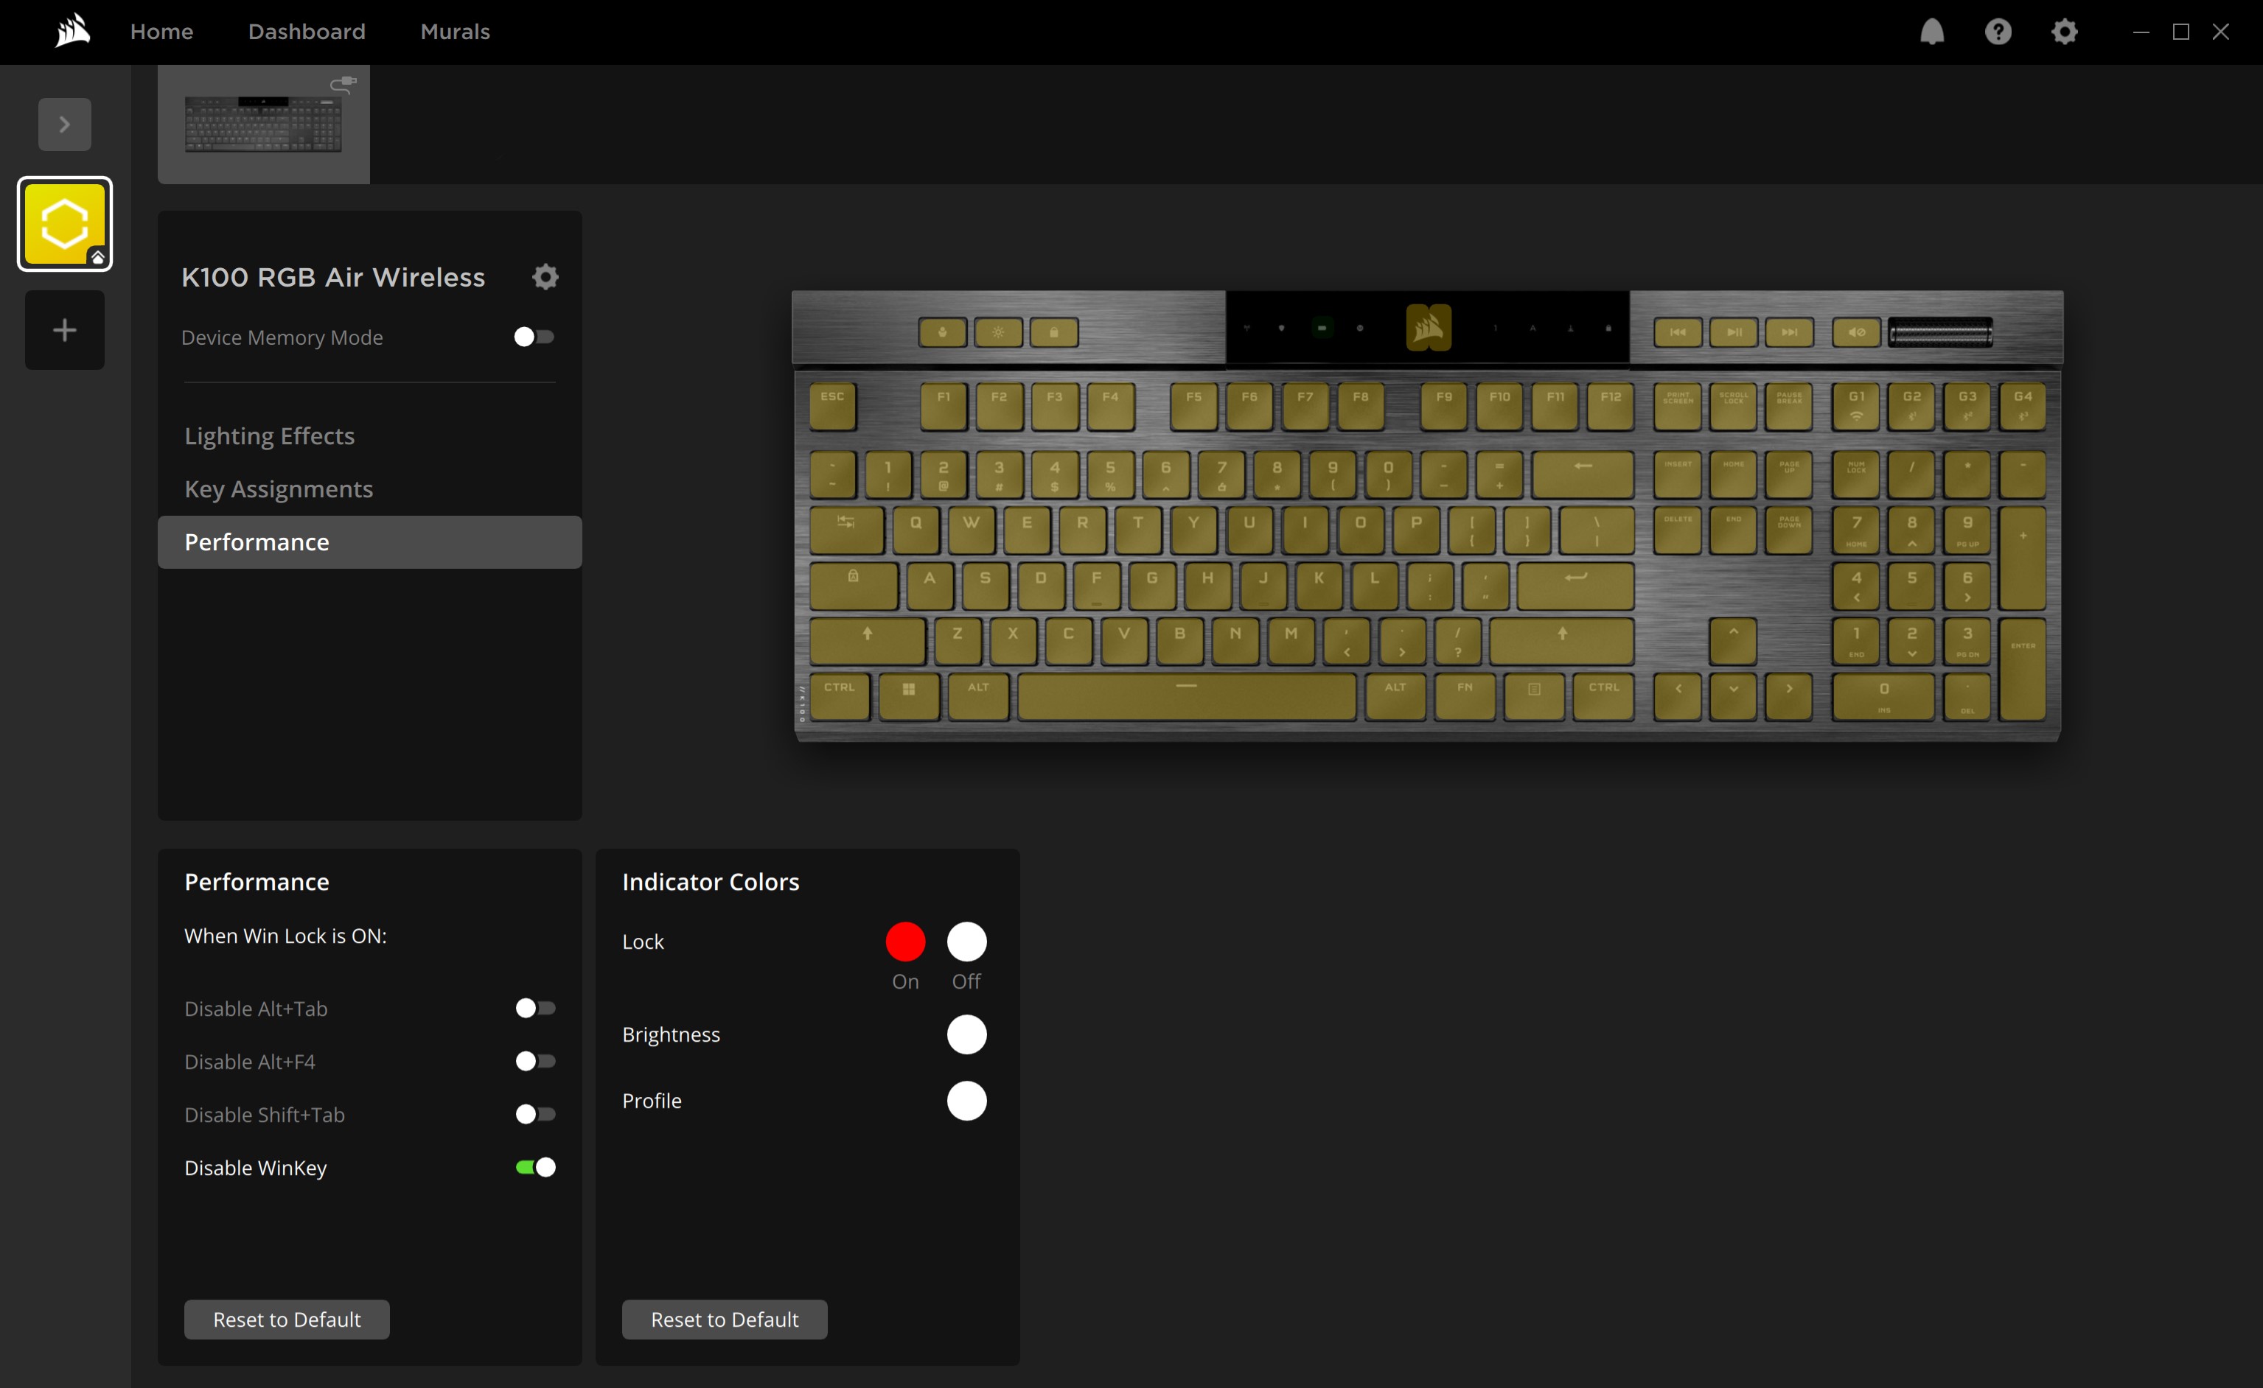Click the FN key on keyboard
The width and height of the screenshot is (2263, 1388).
point(1465,697)
